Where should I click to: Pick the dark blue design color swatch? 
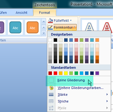[x=66, y=40]
